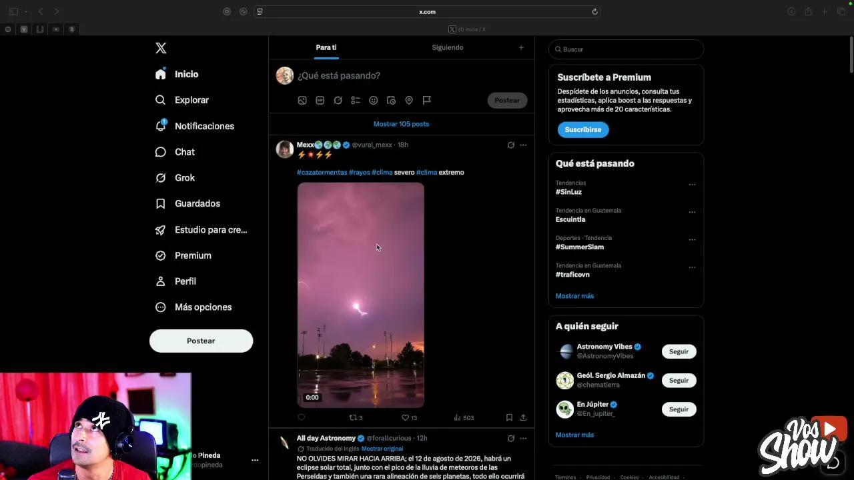Screen dimensions: 854x480
Task: Share the Mexx post
Action: coord(523,417)
